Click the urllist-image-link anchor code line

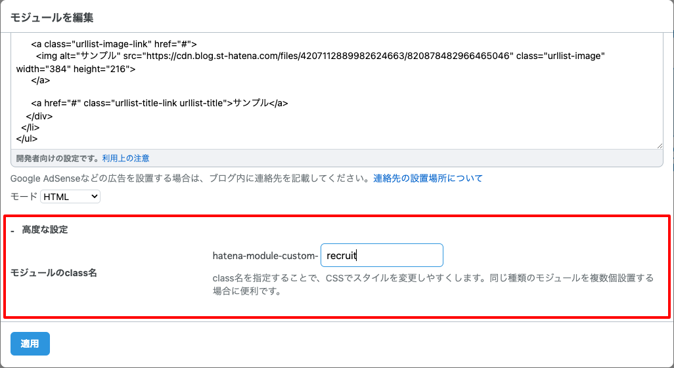coord(114,44)
